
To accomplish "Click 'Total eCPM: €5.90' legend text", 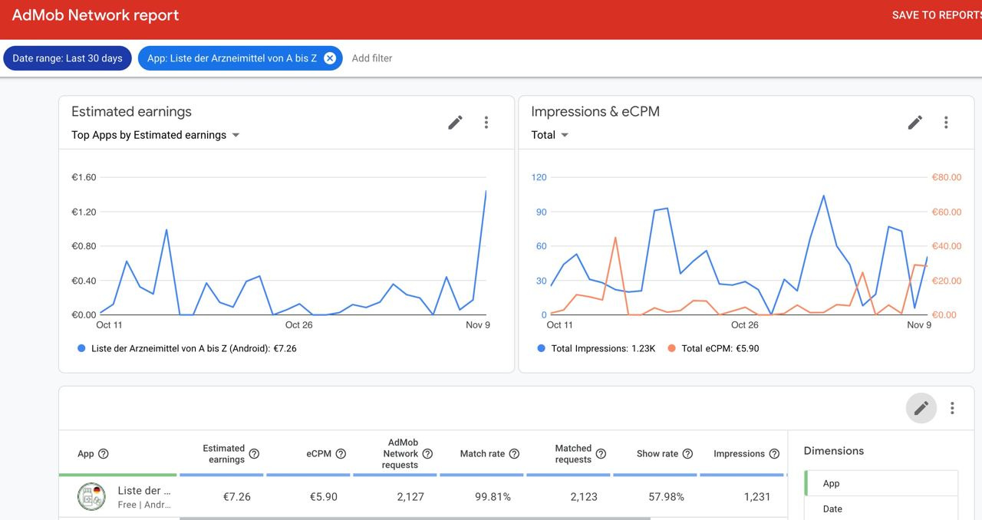I will pos(720,348).
